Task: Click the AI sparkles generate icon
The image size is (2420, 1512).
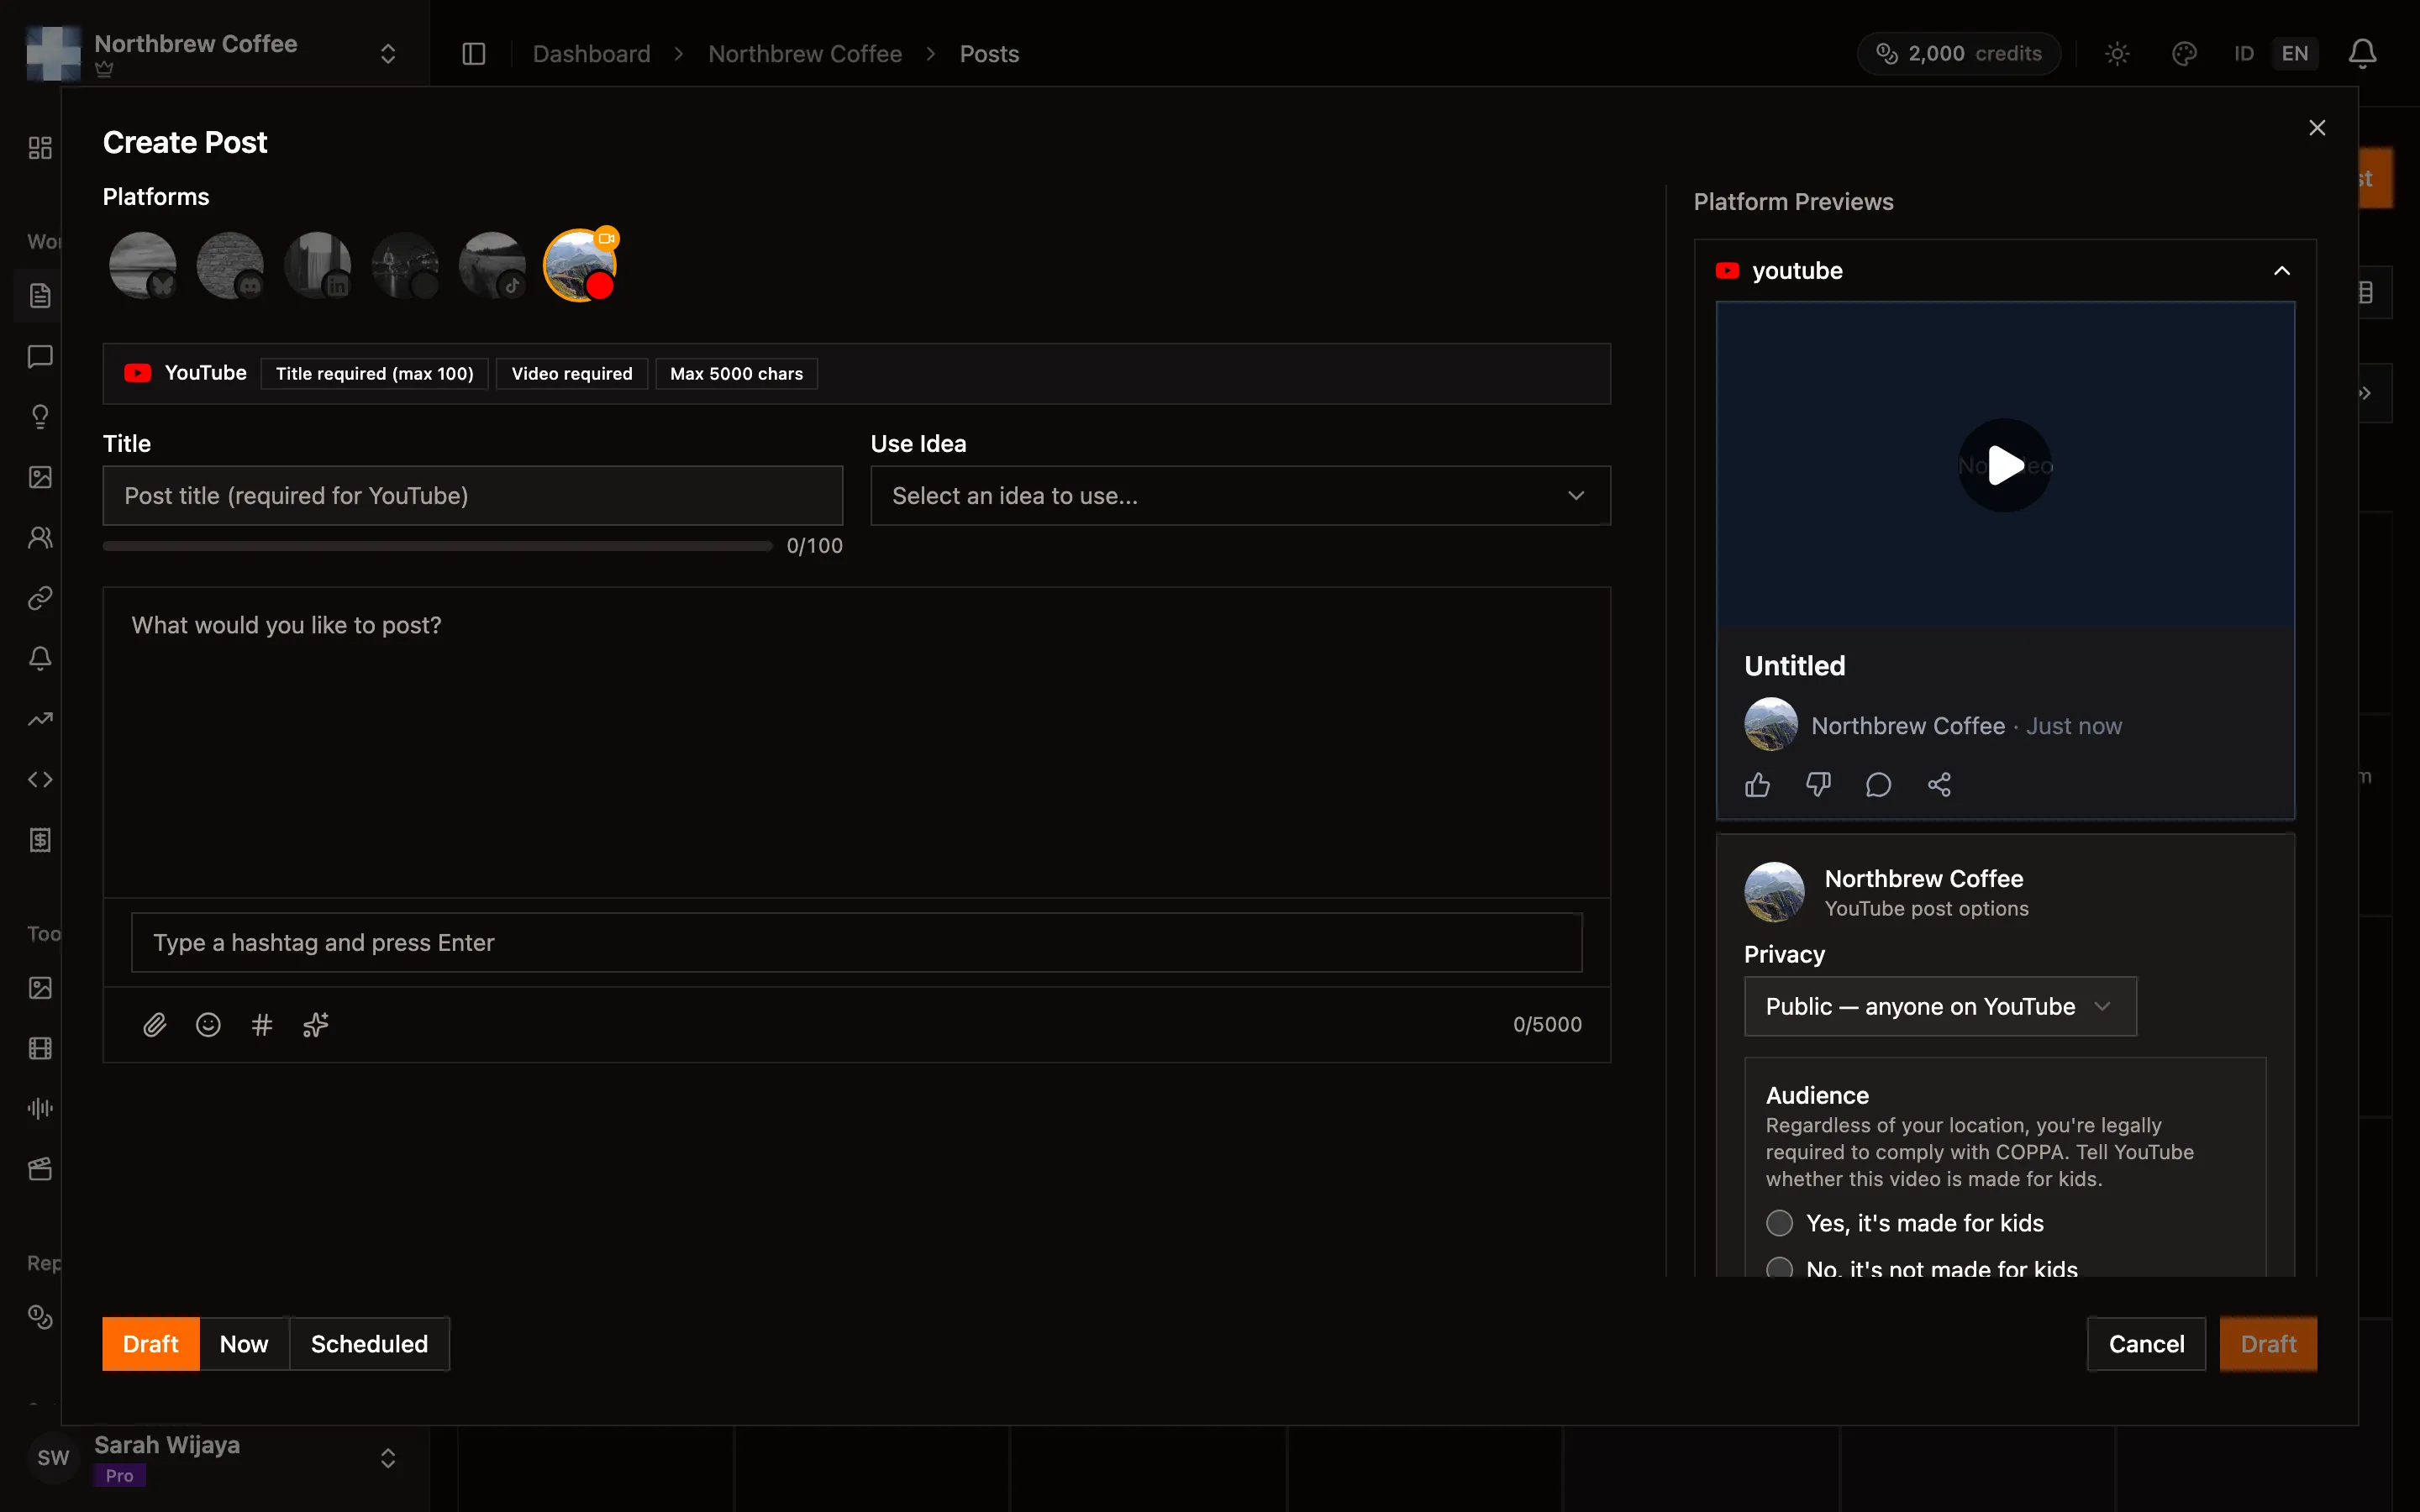Action: coord(316,1024)
